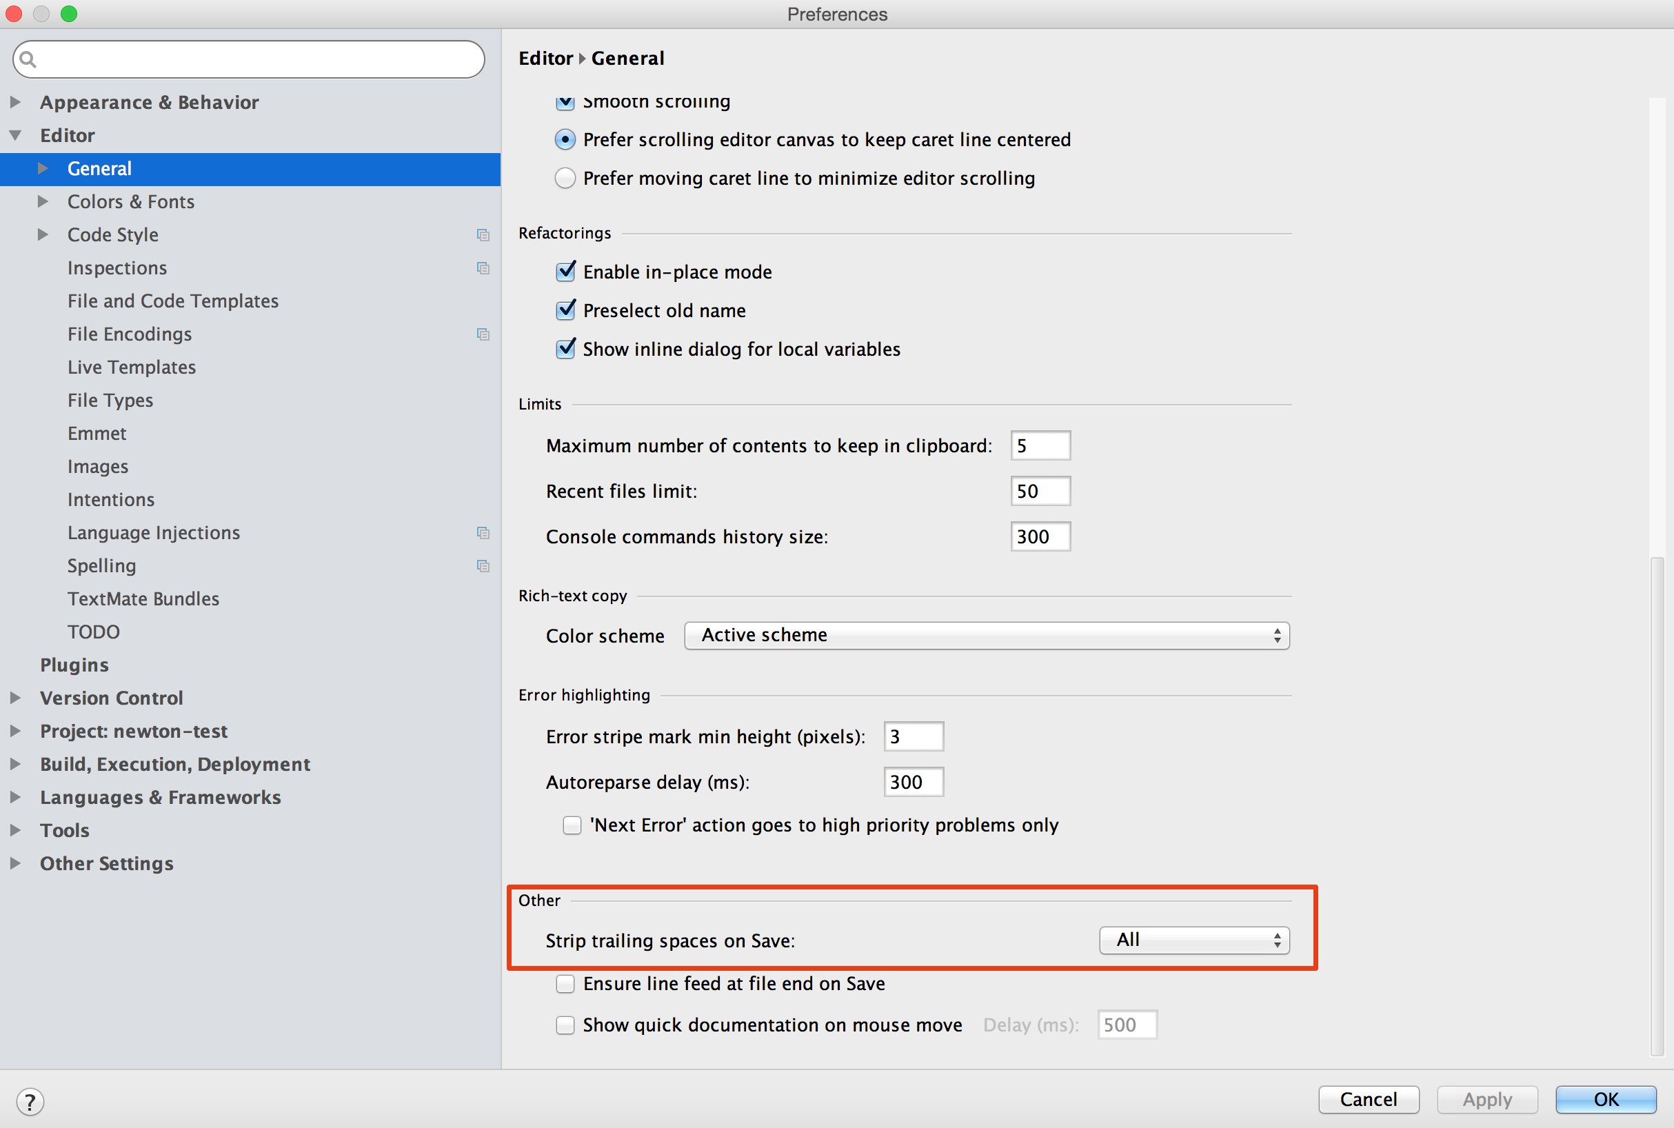Select the Plugins section

(x=74, y=665)
